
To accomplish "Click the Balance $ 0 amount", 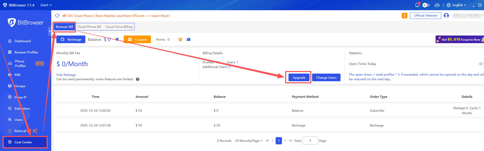I will [x=107, y=40].
